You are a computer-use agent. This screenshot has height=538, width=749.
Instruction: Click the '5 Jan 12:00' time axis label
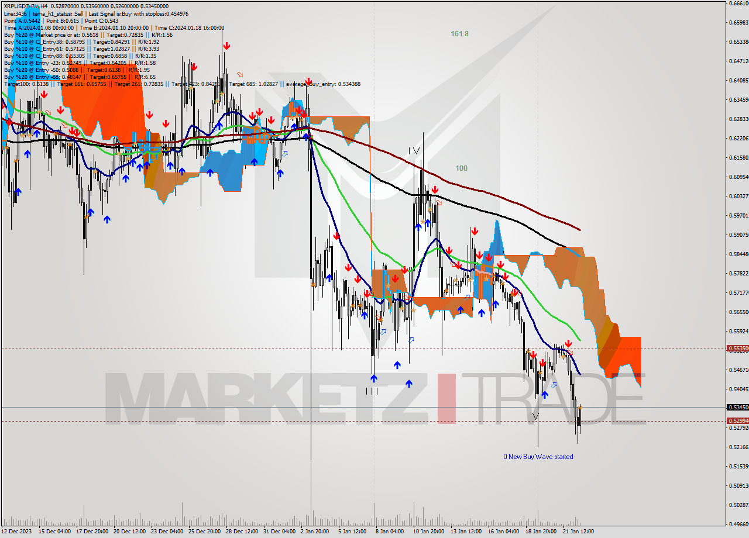click(x=353, y=532)
